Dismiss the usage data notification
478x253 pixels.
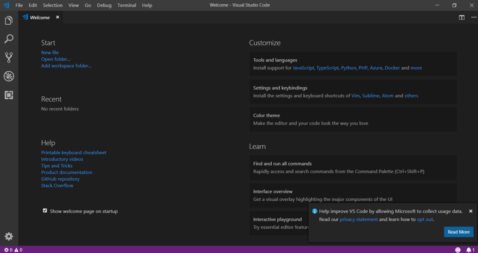(x=471, y=211)
